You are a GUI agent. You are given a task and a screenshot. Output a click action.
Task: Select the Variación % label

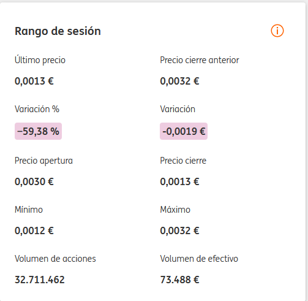(37, 109)
